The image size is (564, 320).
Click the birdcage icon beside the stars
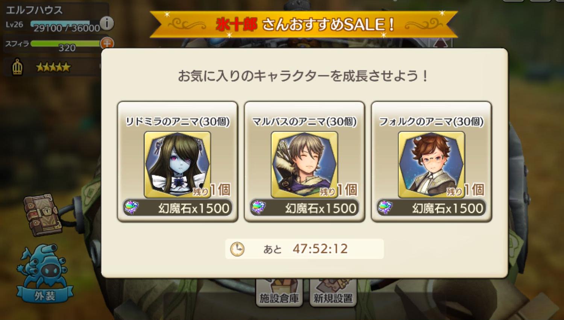click(17, 67)
